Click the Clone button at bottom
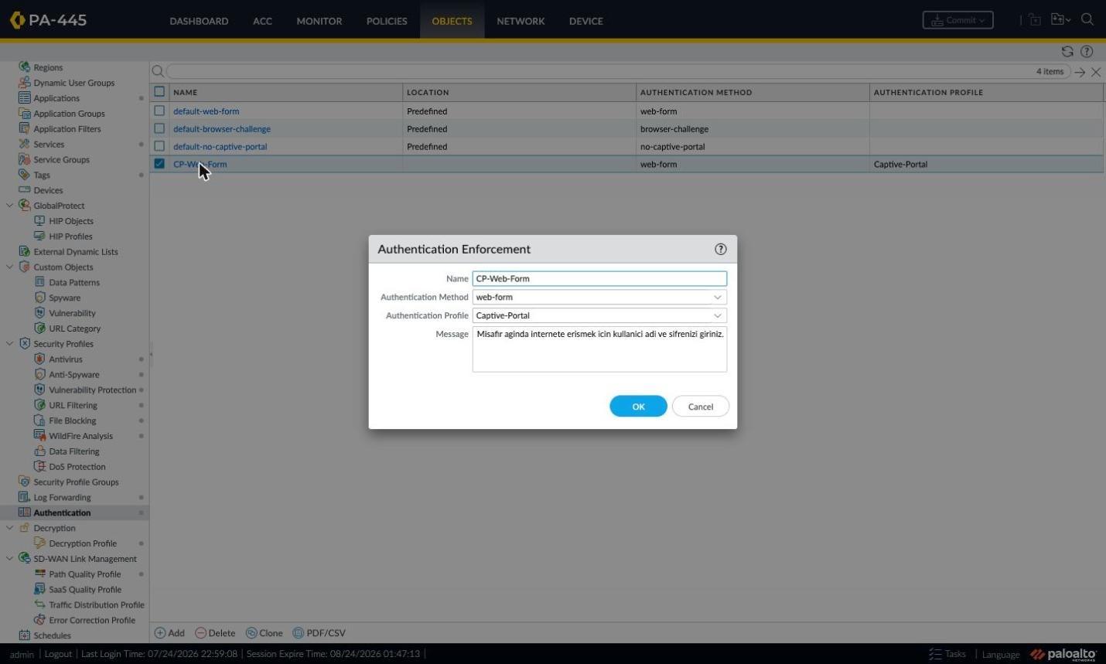Viewport: 1106px width, 664px height. [265, 633]
